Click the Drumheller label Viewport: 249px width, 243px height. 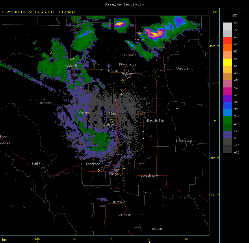point(184,141)
